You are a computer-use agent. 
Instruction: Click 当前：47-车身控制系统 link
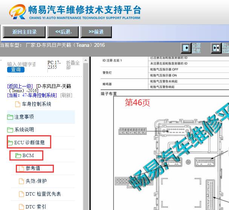coord(32,95)
